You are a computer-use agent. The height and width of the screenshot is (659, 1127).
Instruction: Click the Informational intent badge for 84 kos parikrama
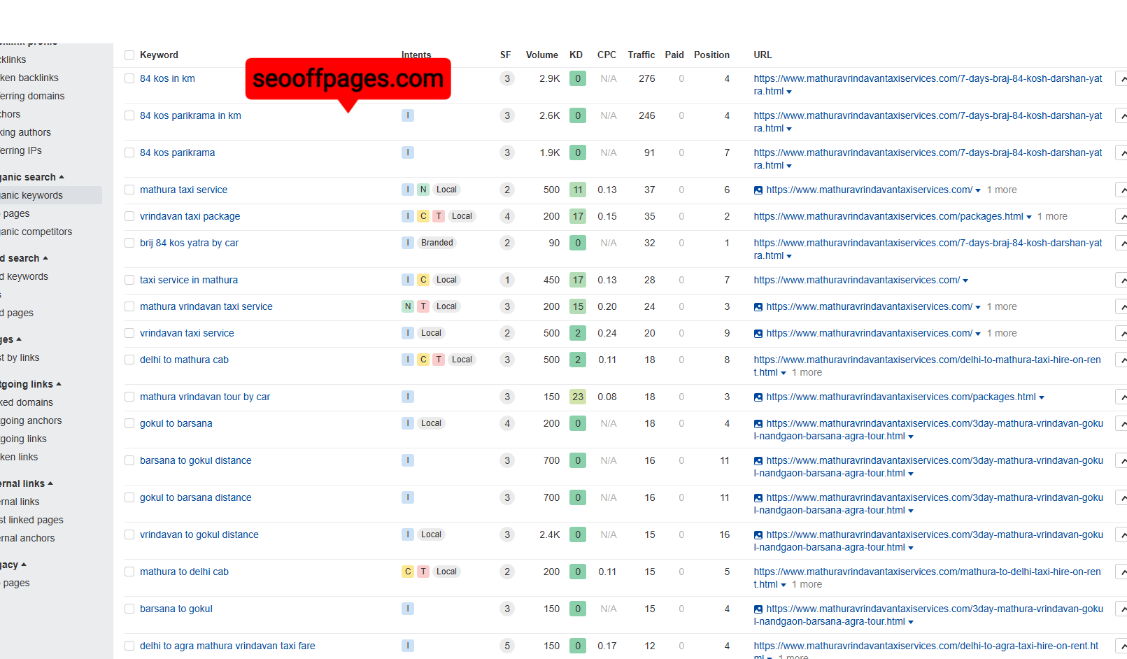[408, 153]
